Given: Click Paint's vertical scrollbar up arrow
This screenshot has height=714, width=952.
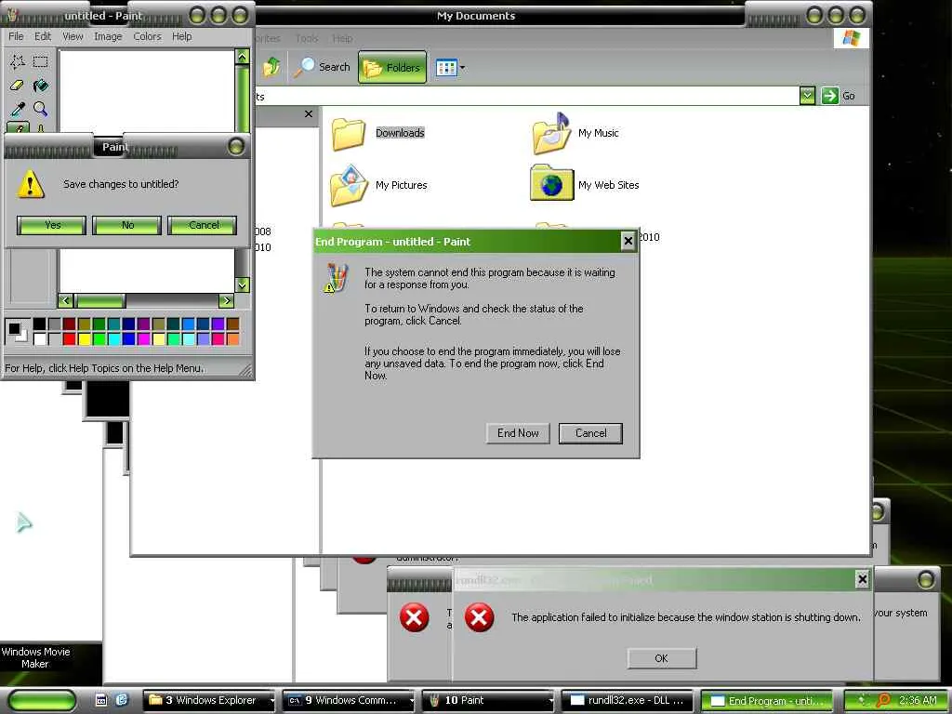Looking at the screenshot, I should [x=243, y=57].
